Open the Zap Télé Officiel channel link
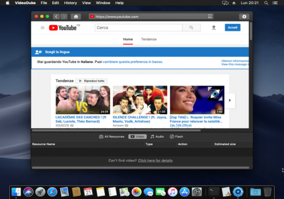This screenshot has width=284, height=199. tap(181, 125)
